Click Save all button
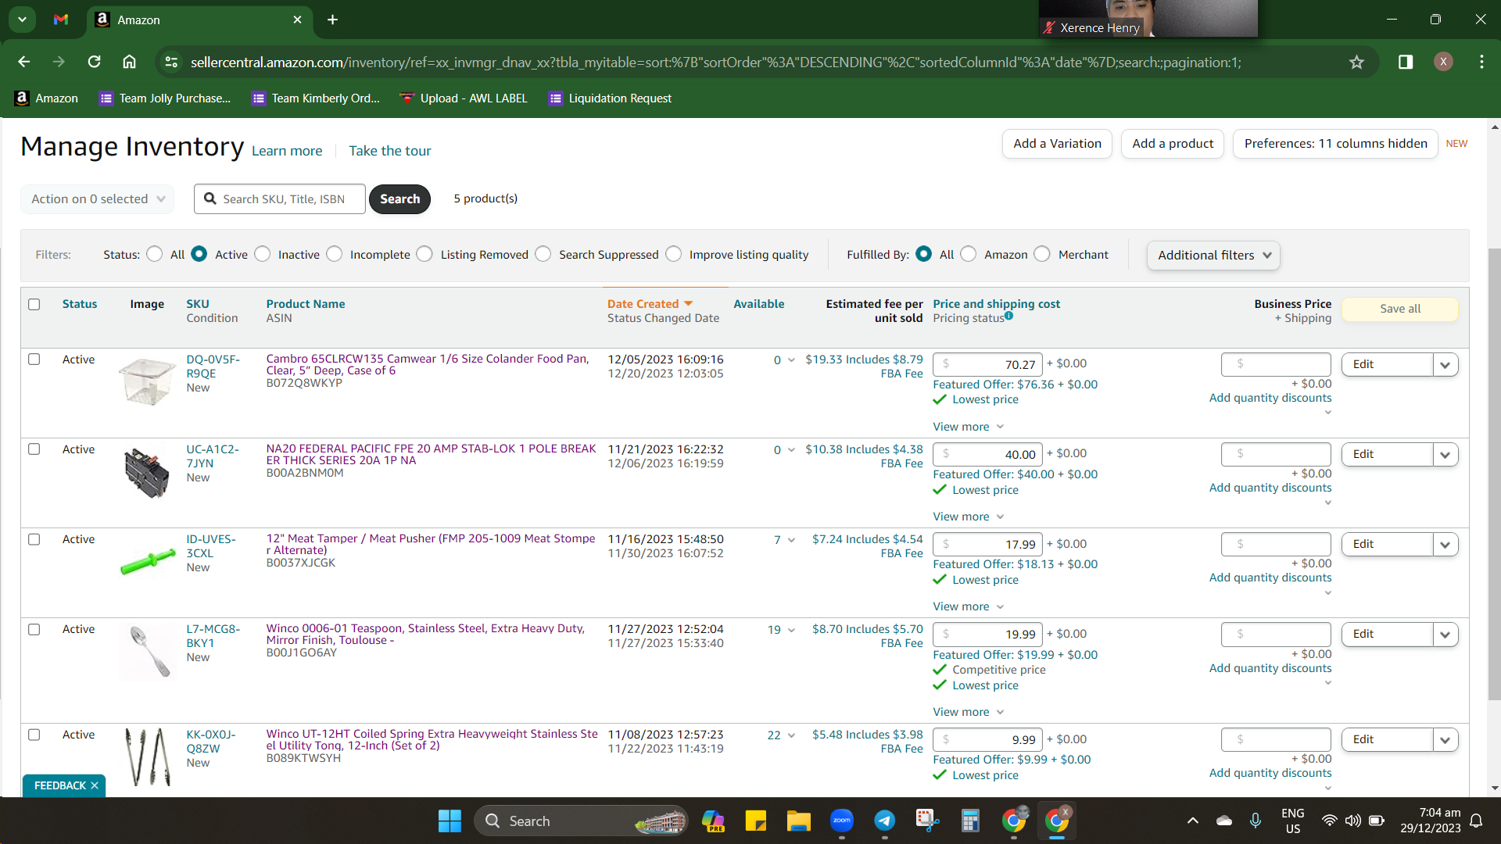 coord(1400,309)
